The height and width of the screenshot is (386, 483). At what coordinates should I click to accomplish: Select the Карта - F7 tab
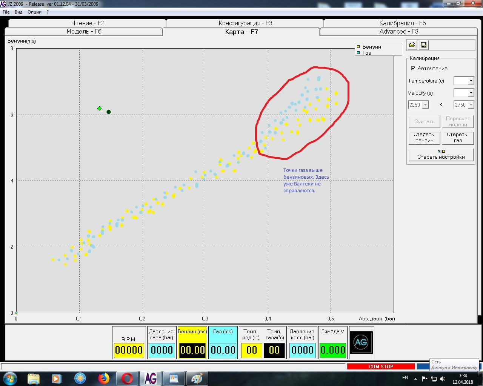pyautogui.click(x=241, y=32)
